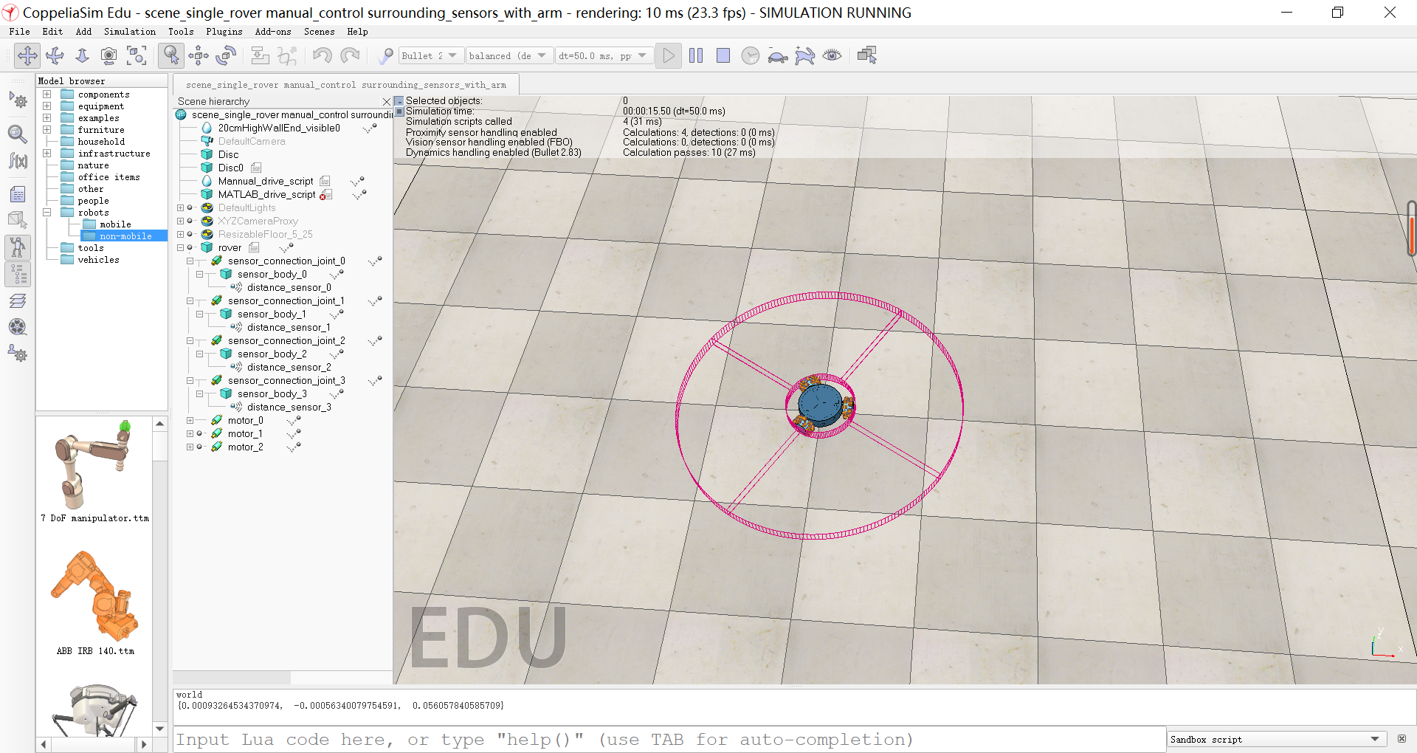Screen dimensions: 1417x753
Task: Toggle the eye icon for dynamic content visualization
Action: tap(832, 55)
